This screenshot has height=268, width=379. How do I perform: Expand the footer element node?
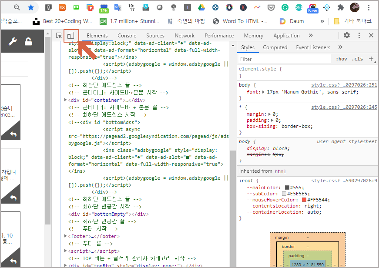(x=66, y=236)
